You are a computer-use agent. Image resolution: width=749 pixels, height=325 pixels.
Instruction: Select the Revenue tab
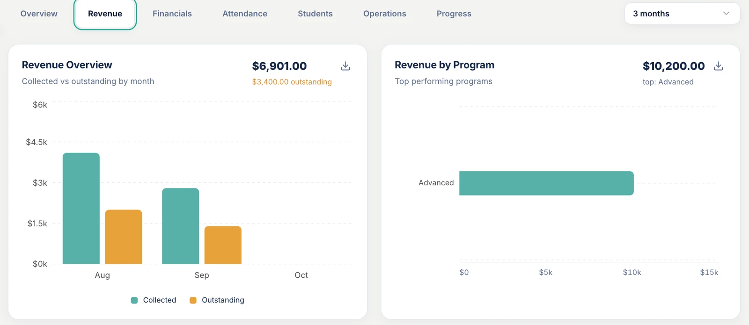click(105, 14)
